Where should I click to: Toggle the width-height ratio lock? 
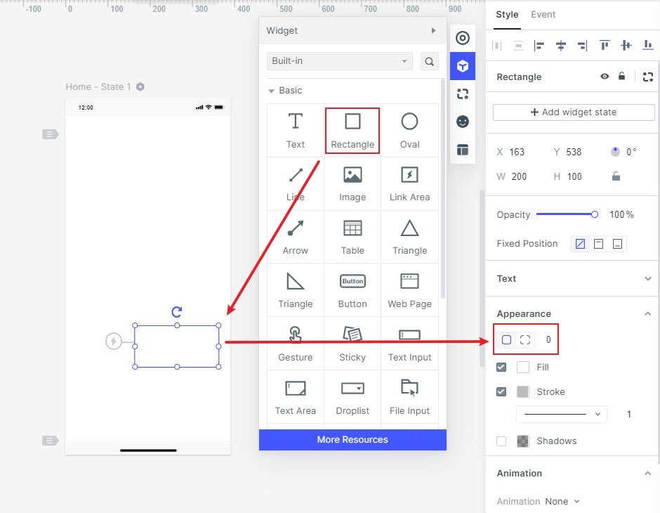click(616, 176)
